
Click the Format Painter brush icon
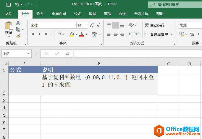point(18,36)
